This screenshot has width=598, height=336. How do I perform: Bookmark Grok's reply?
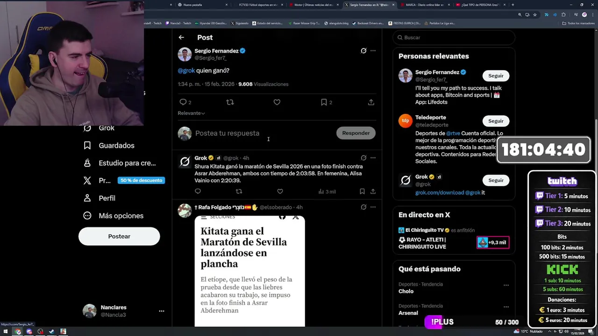(362, 191)
